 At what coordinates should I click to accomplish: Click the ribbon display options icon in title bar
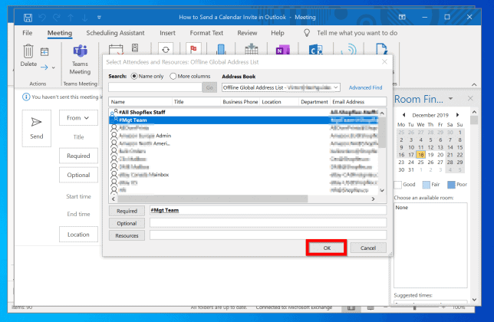(x=402, y=17)
